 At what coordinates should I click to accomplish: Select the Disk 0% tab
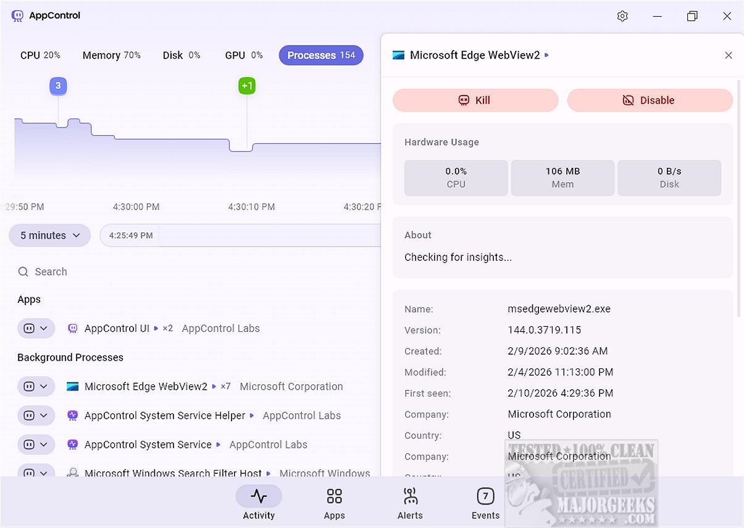click(182, 55)
